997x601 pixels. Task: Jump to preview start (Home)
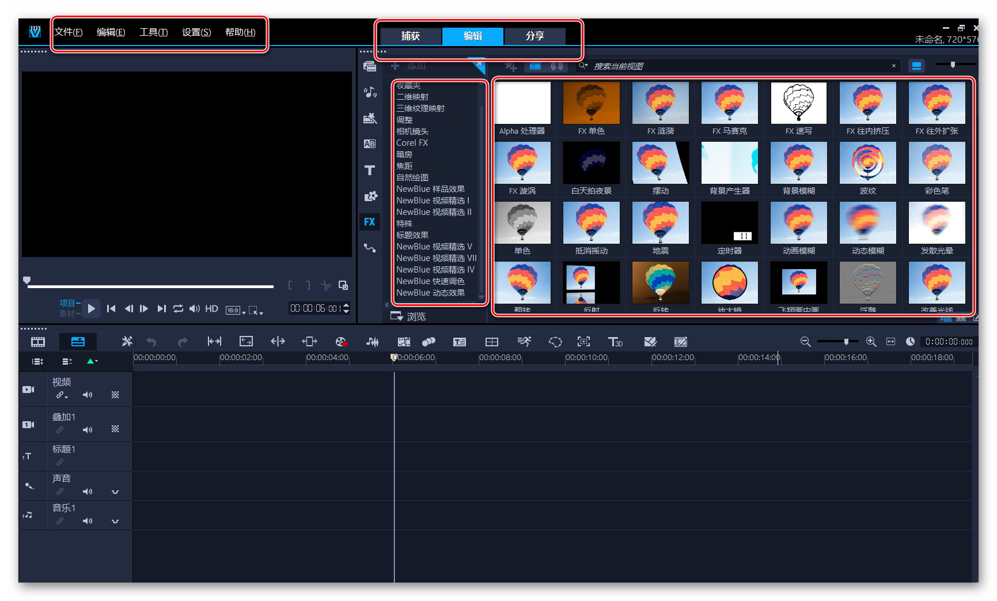[112, 309]
